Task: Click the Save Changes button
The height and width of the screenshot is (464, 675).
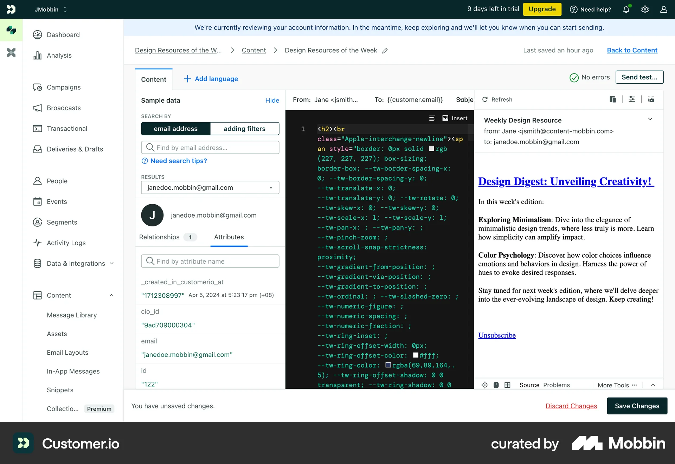Action: pyautogui.click(x=637, y=406)
